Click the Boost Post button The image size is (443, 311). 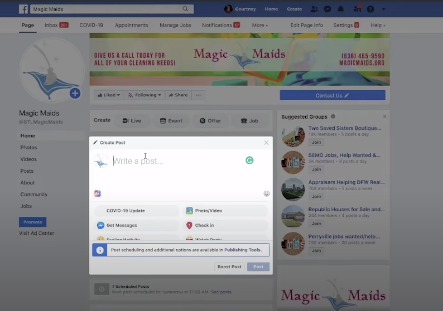(229, 267)
